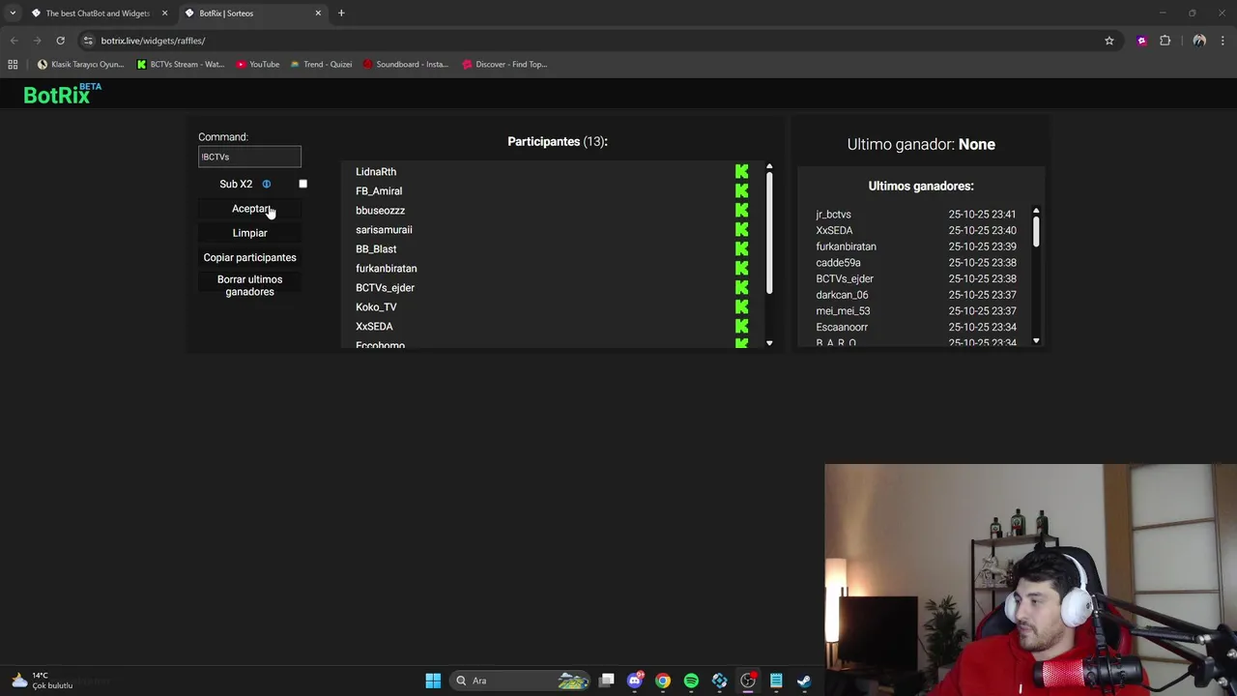Open the weather widget showing 14°C
This screenshot has height=696, width=1237.
pyautogui.click(x=43, y=681)
